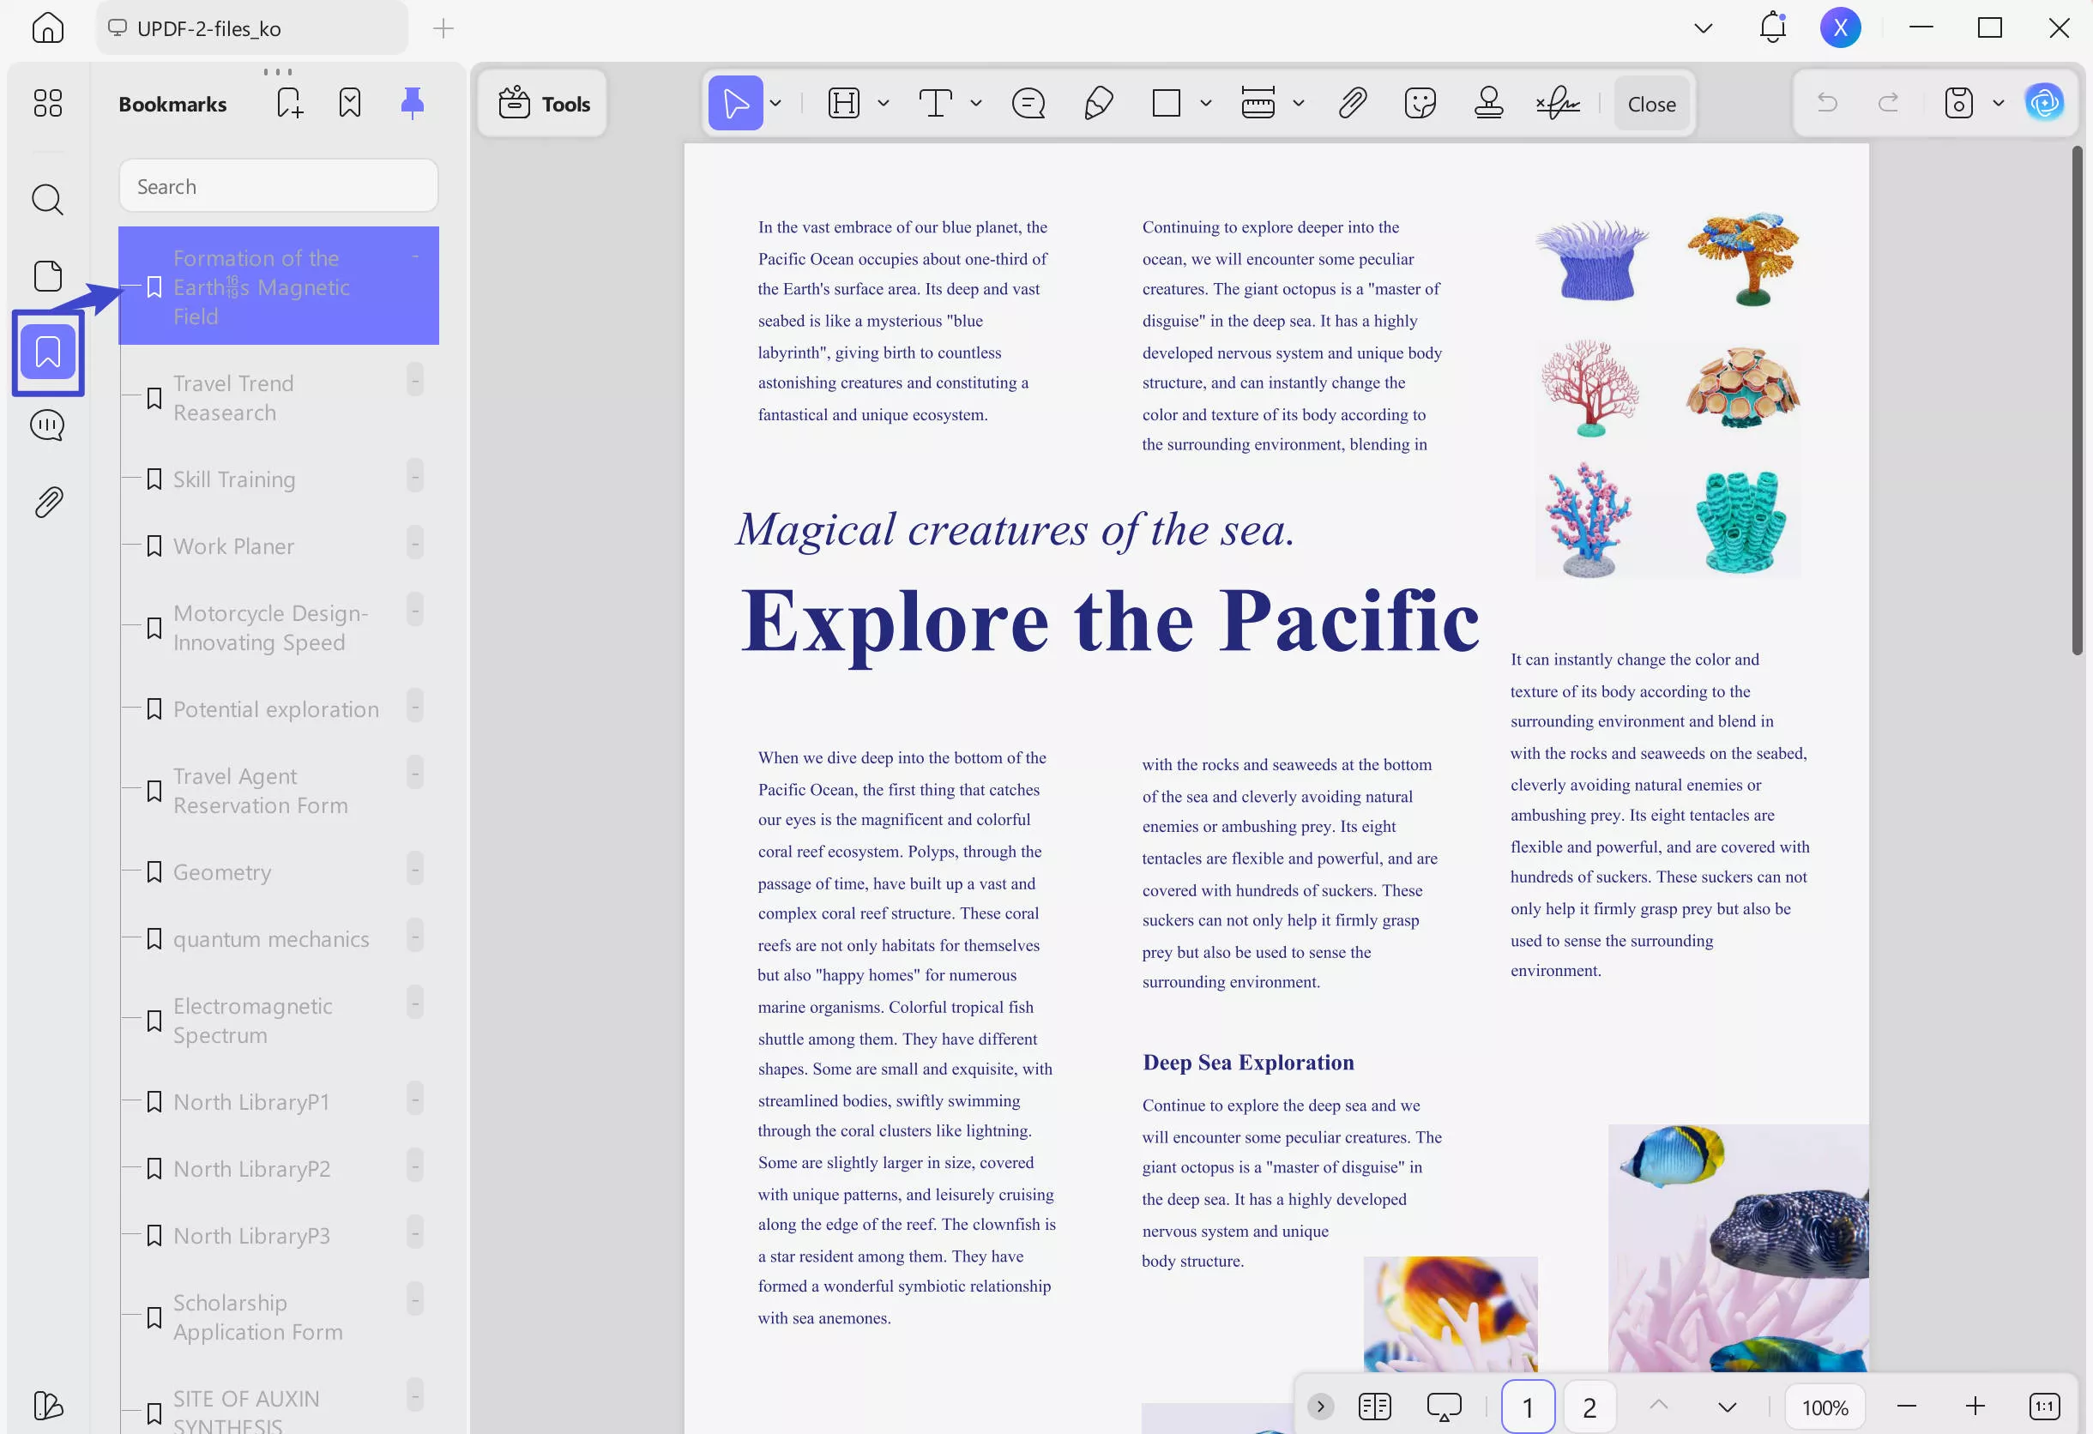The image size is (2093, 1434).
Task: Open a new tab with plus button
Action: [x=443, y=28]
